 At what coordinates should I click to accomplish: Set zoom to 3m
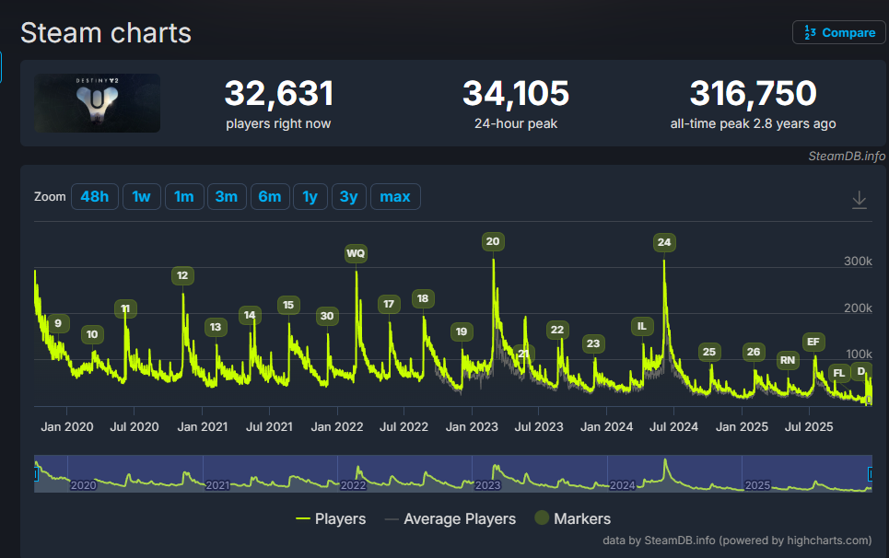point(227,196)
